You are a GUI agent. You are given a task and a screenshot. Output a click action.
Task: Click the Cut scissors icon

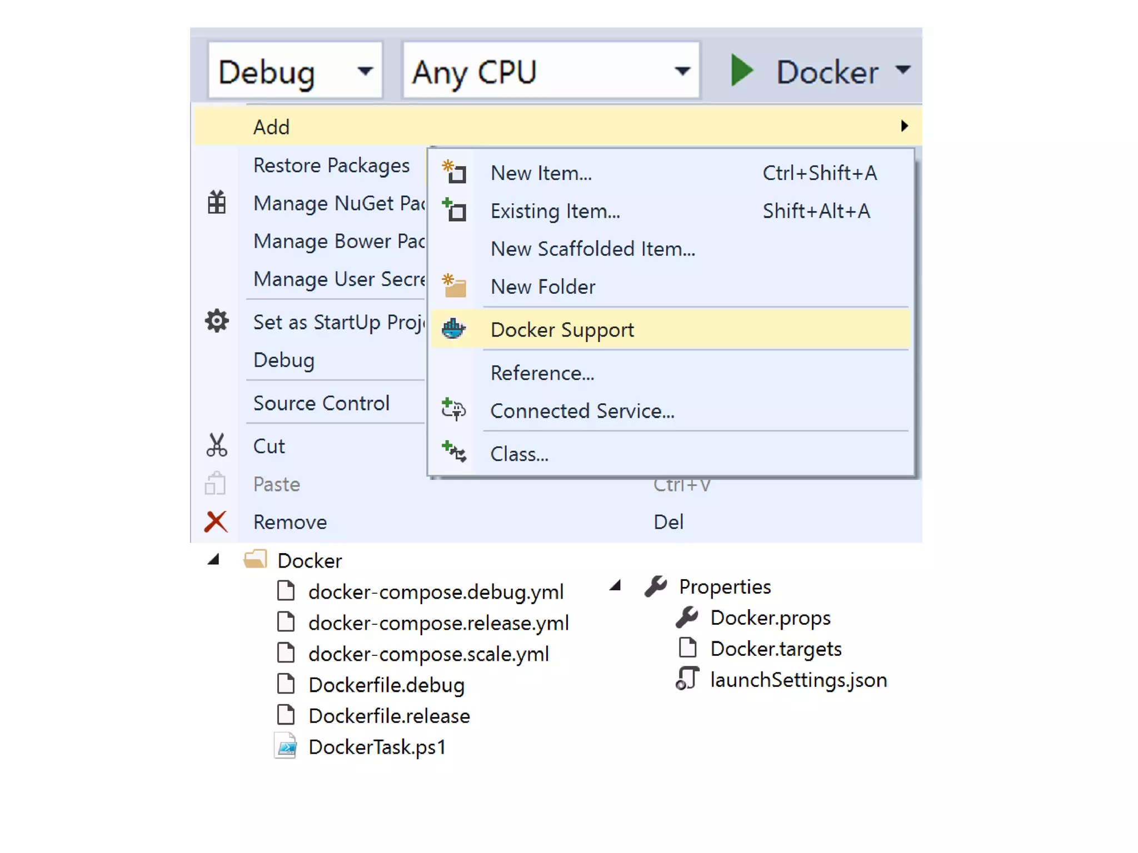216,445
